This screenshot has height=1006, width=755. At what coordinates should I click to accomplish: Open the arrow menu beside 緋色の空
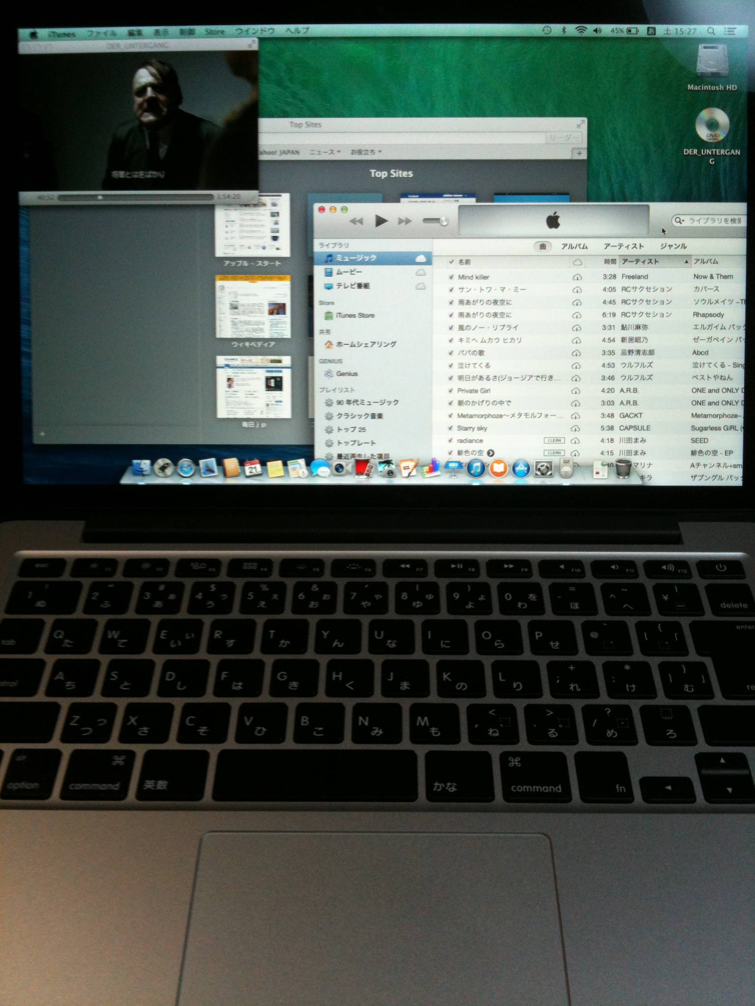[491, 453]
